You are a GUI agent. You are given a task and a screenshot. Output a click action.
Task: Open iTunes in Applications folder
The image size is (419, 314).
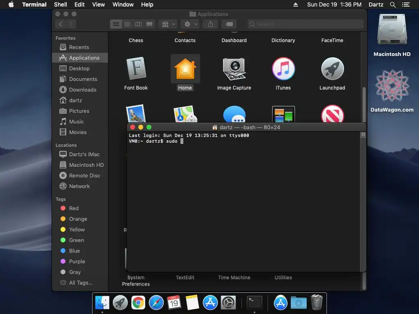pyautogui.click(x=283, y=69)
